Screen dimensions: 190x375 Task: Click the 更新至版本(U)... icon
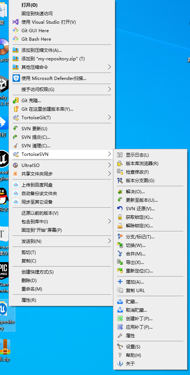(x=120, y=200)
